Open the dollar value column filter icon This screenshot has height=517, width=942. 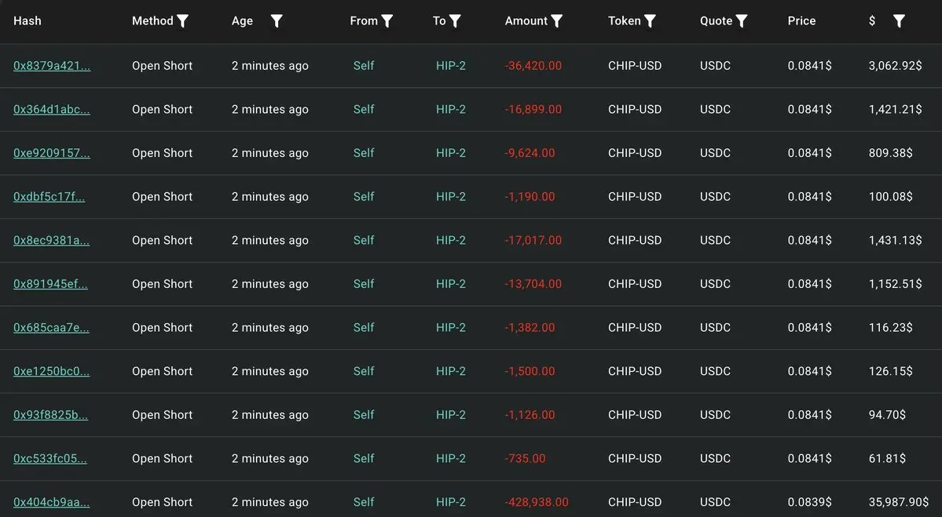pyautogui.click(x=899, y=21)
